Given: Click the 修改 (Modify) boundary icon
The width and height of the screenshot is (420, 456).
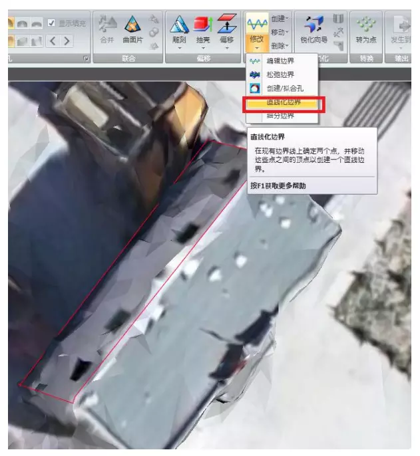Looking at the screenshot, I should click(x=256, y=29).
